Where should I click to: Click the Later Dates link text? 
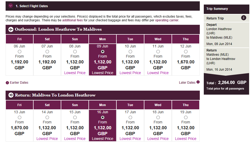click(187, 82)
